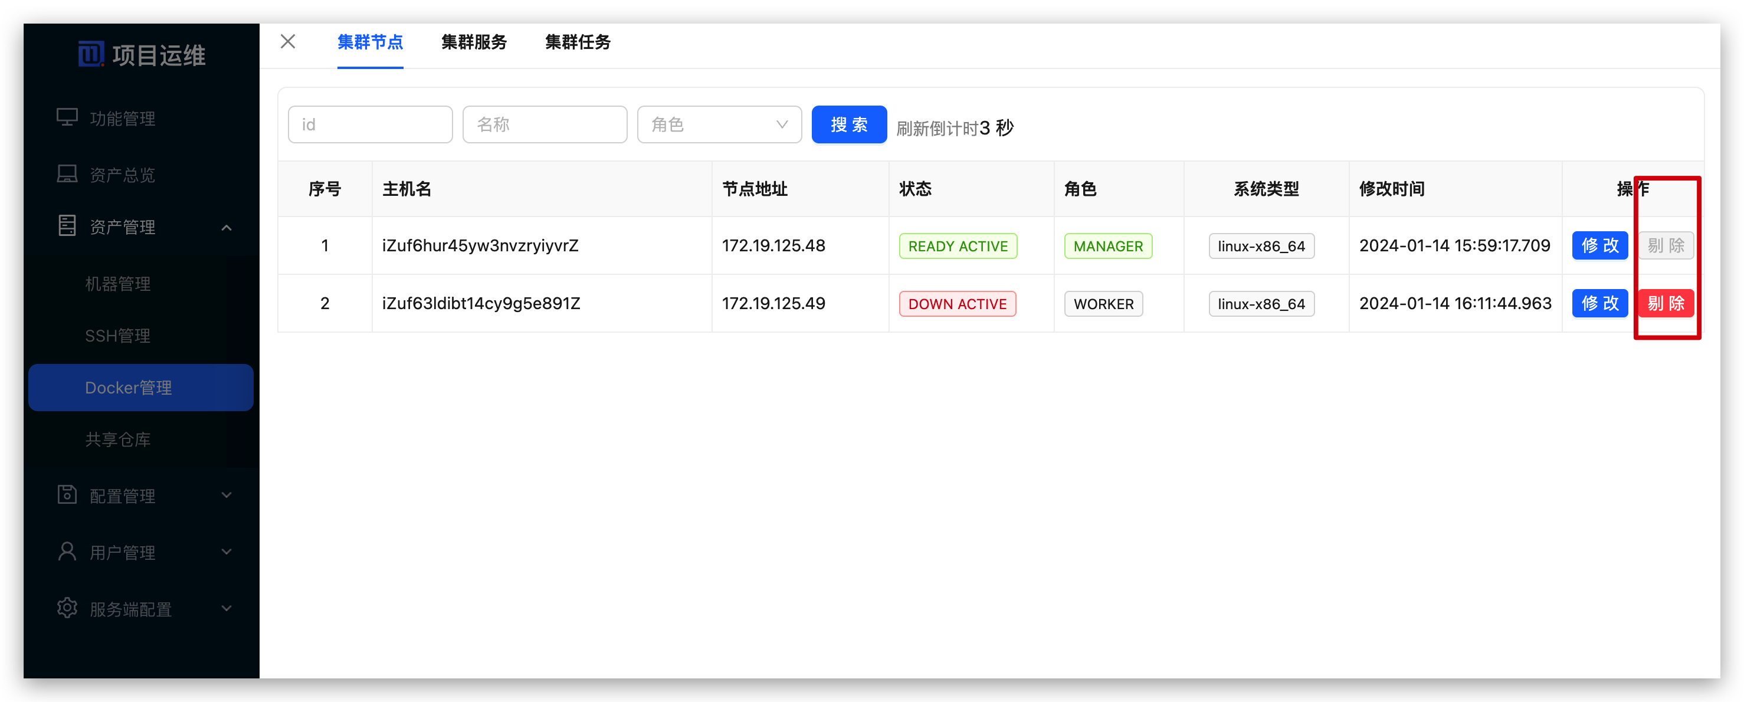This screenshot has width=1744, height=702.
Task: Click the 资产管理 server icon
Action: click(x=66, y=226)
